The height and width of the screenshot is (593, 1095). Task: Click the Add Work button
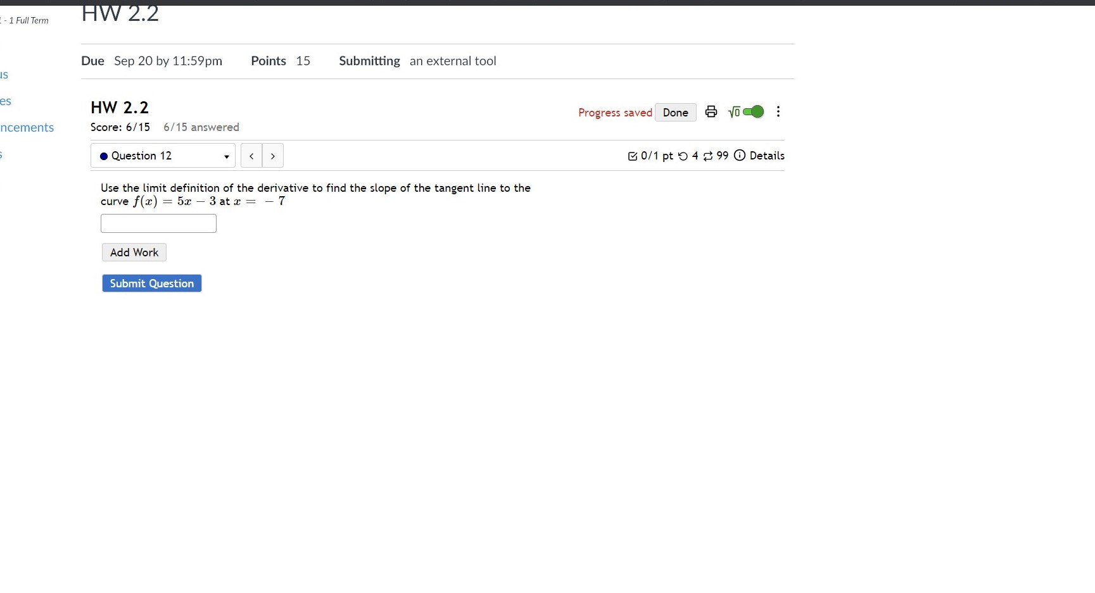[x=134, y=252]
